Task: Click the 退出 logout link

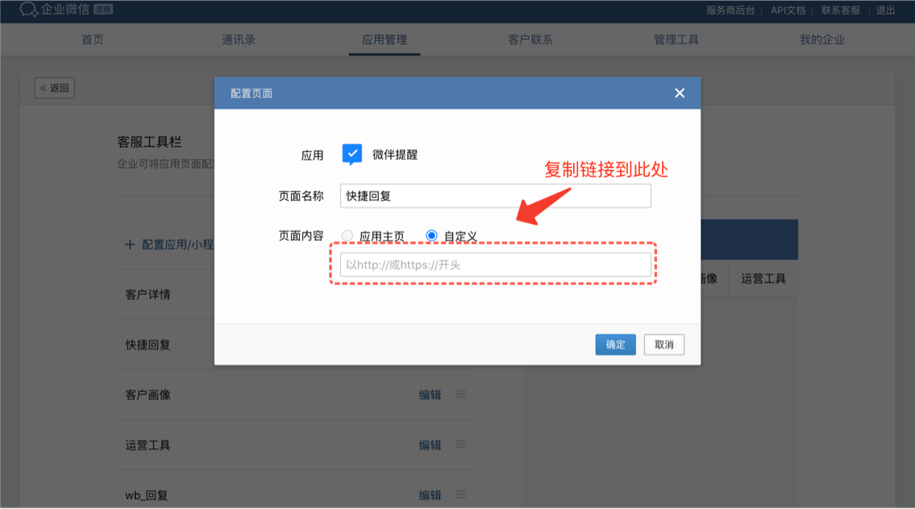Action: tap(885, 10)
